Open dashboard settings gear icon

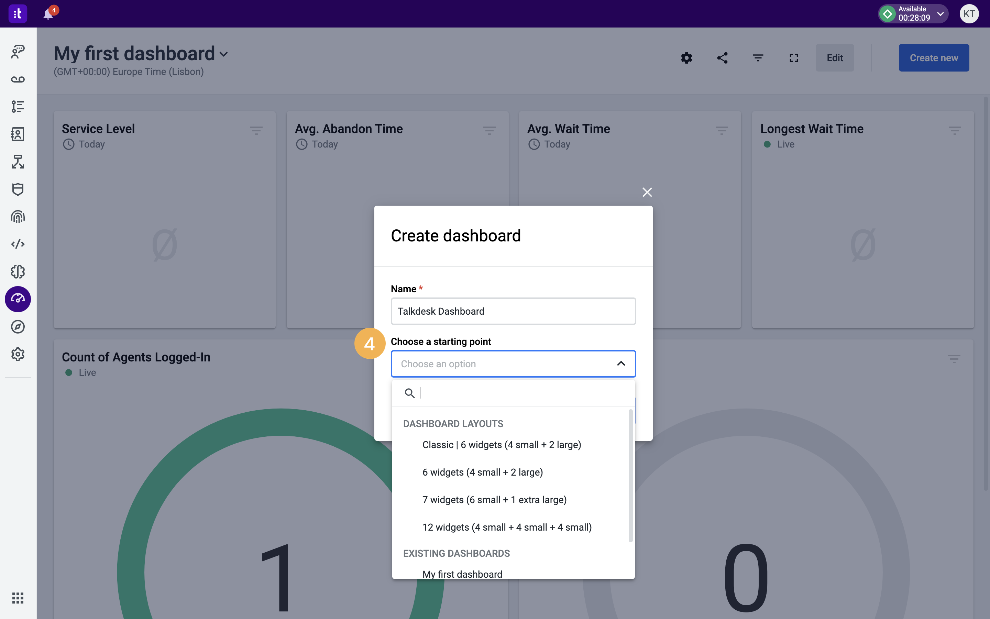pyautogui.click(x=686, y=58)
